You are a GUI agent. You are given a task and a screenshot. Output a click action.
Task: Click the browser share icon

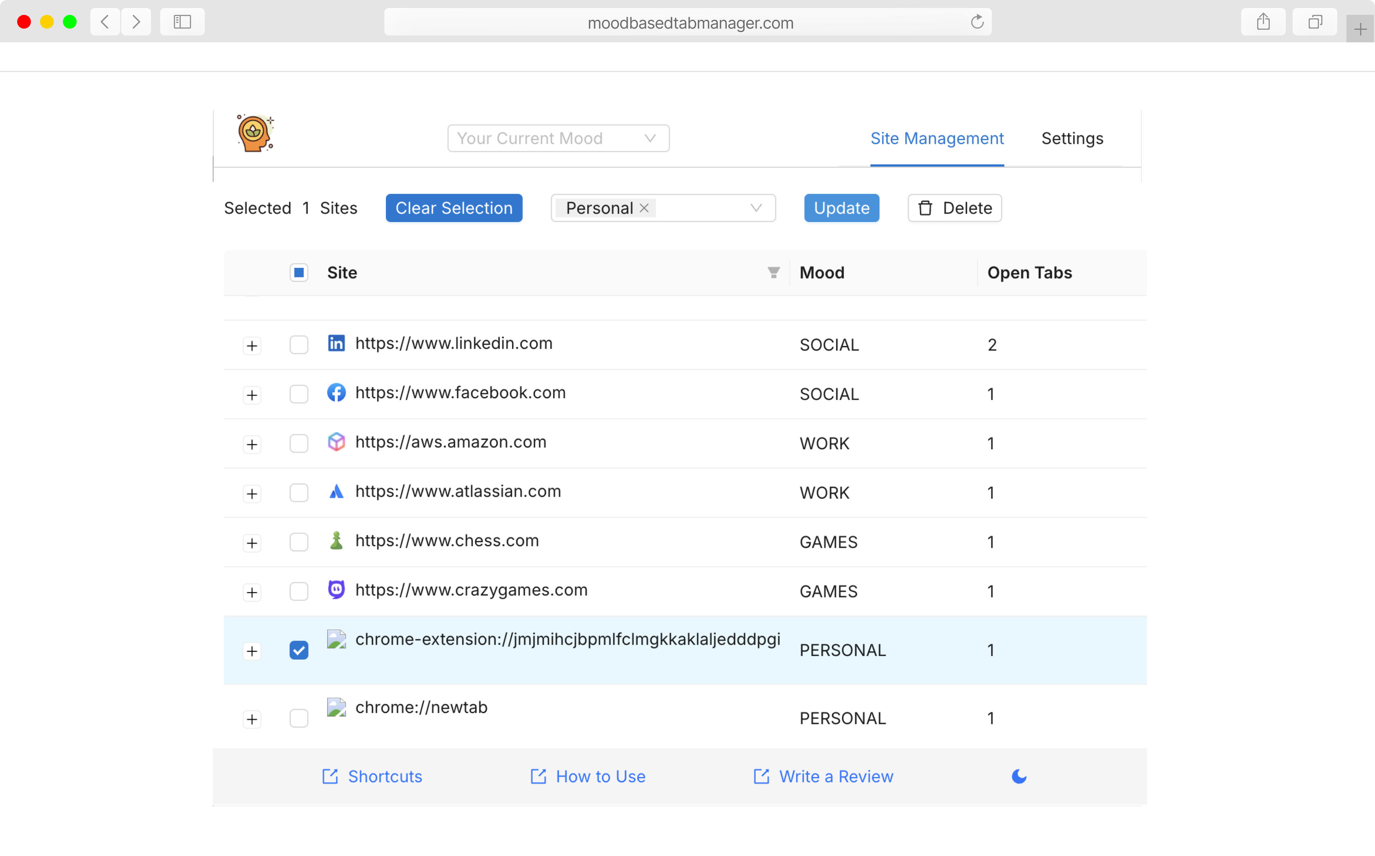click(1263, 22)
